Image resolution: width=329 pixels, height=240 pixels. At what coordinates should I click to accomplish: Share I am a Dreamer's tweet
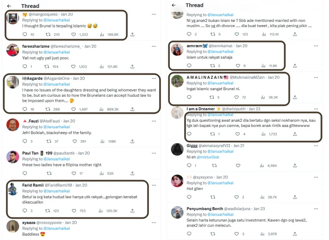coord(295,134)
